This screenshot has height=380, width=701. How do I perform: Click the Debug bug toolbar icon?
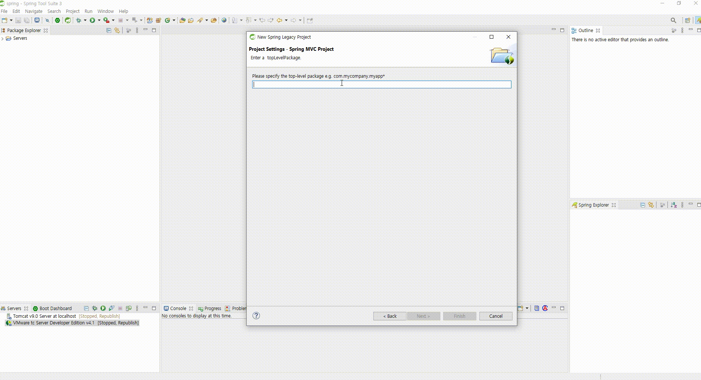tap(79, 20)
